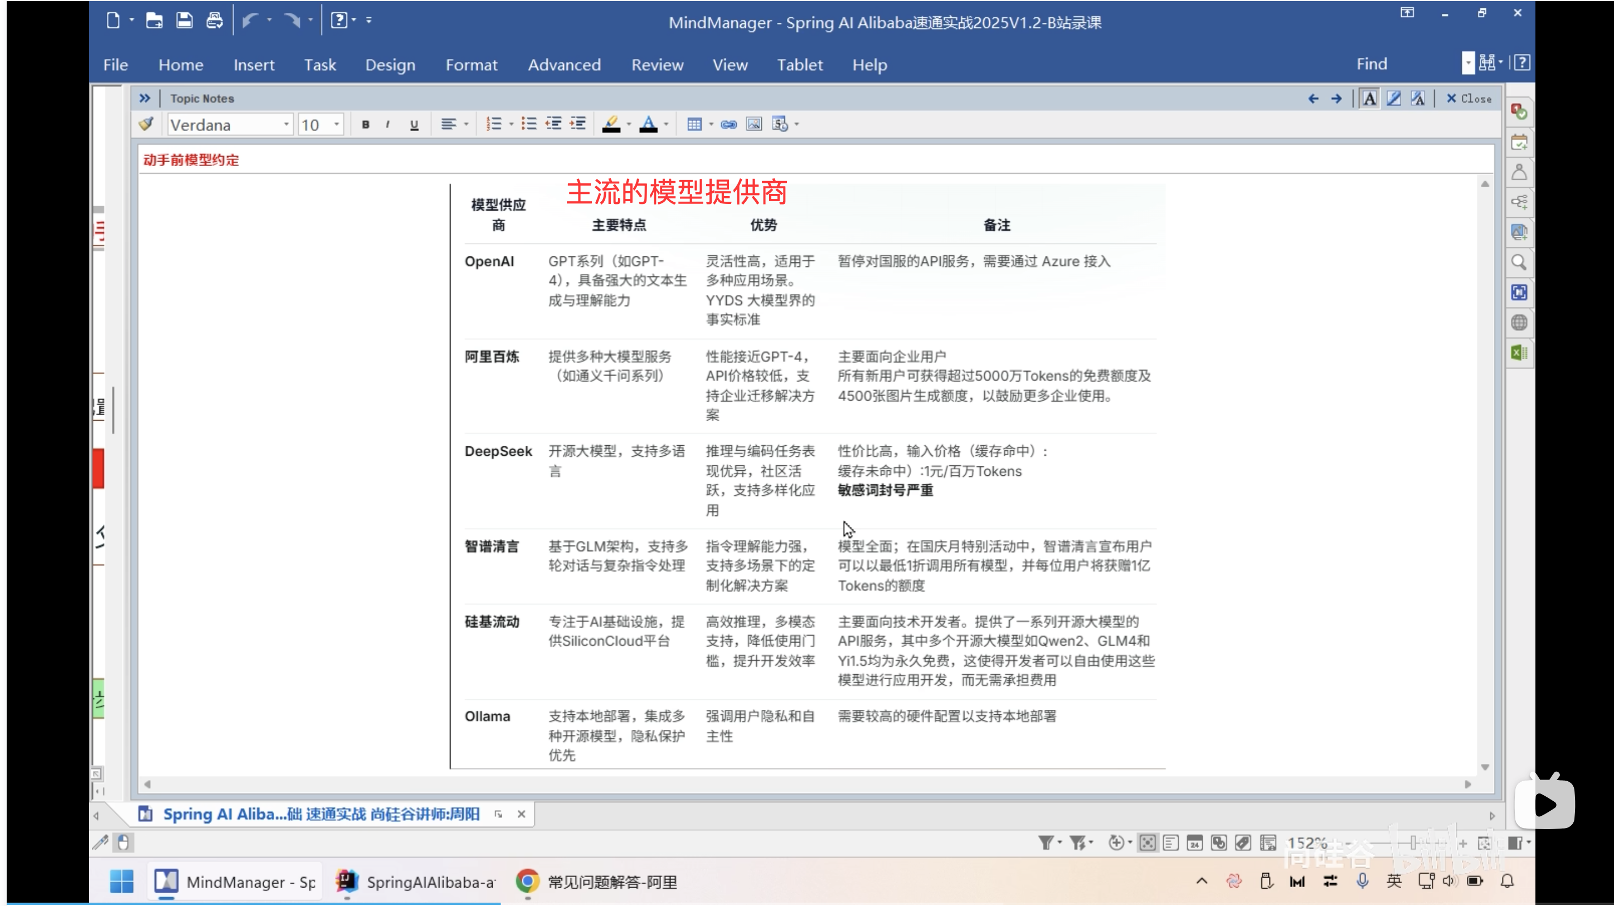Toggle underline formatting
Viewport: 1614px width, 906px height.
tap(414, 124)
